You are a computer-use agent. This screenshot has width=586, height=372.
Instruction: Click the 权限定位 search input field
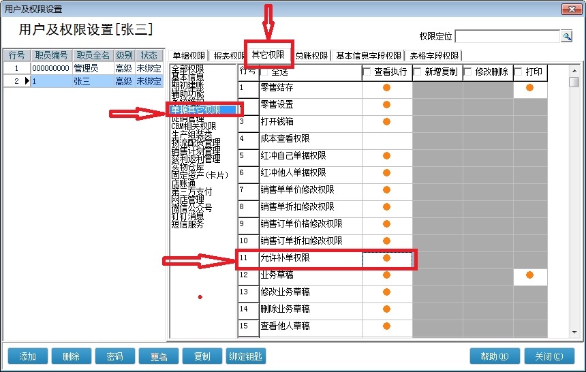click(507, 36)
